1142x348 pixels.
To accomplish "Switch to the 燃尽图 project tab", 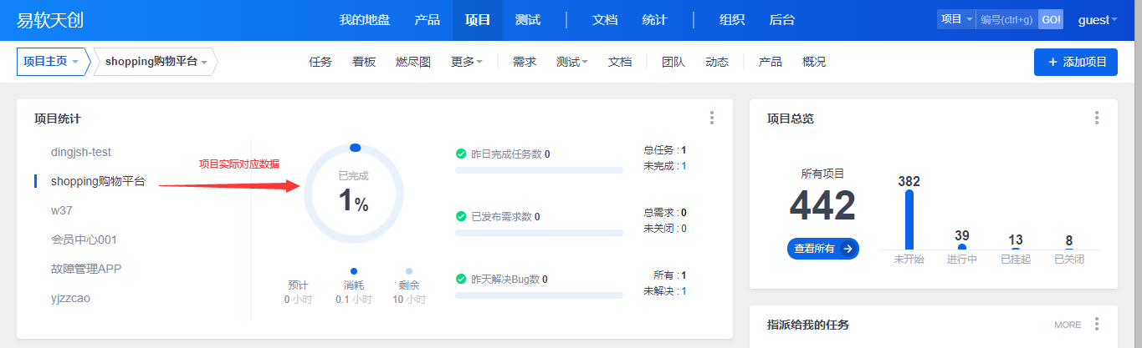I will coord(412,62).
